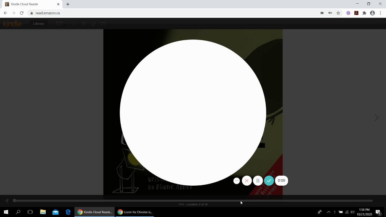This screenshot has width=386, height=217.
Task: Open the Wi-Fi network panel
Action: pyautogui.click(x=347, y=212)
